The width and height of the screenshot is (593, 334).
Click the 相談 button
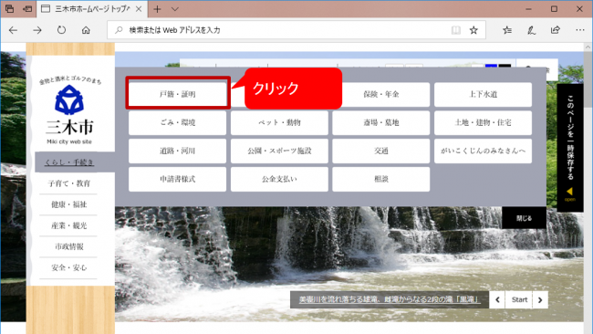point(380,179)
